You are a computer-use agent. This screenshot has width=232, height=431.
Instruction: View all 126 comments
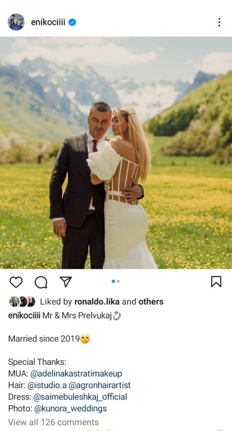point(53,422)
